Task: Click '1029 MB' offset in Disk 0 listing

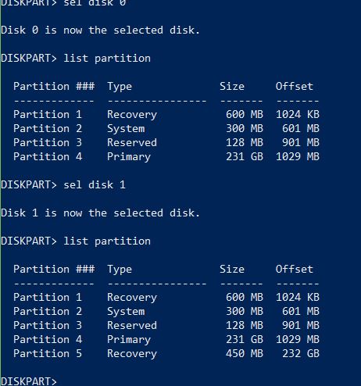Action: pos(298,156)
